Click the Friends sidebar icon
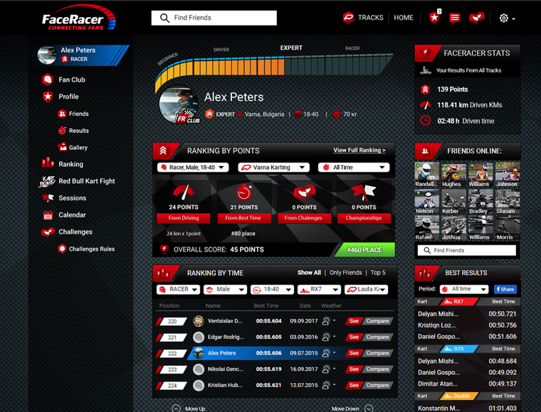Screen dimensions: 541x412 62,114
